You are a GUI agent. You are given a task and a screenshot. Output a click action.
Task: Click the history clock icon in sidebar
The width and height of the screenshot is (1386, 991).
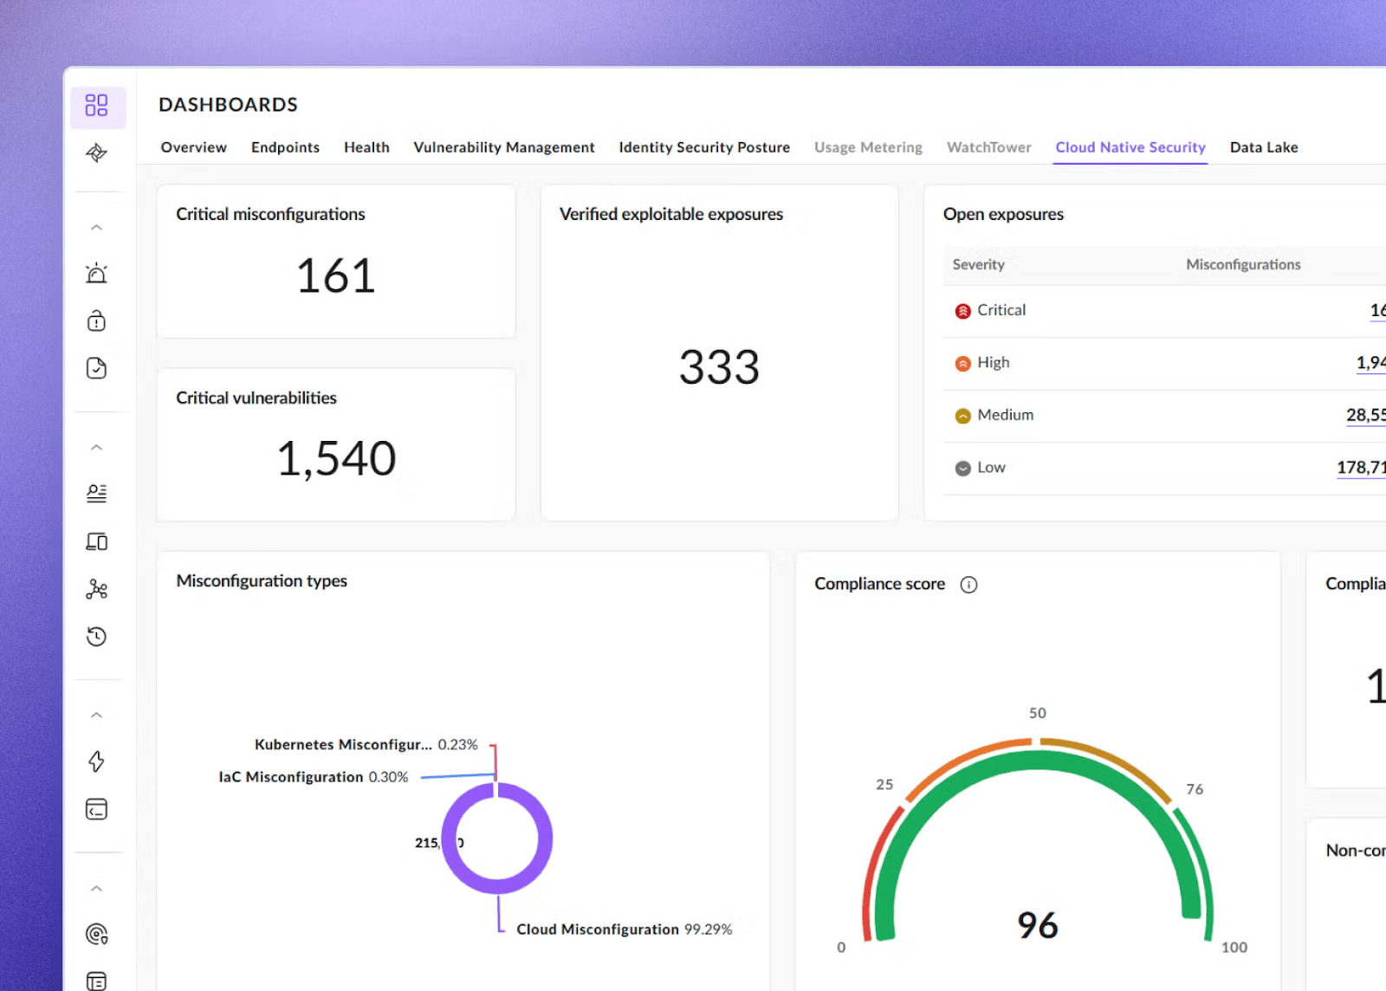pos(96,637)
